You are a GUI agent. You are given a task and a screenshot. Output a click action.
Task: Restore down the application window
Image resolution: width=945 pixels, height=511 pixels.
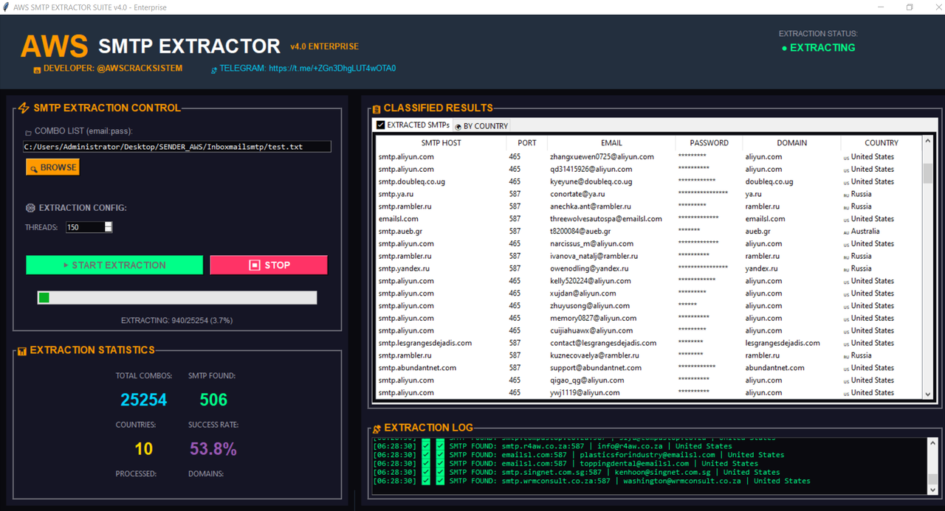(910, 7)
